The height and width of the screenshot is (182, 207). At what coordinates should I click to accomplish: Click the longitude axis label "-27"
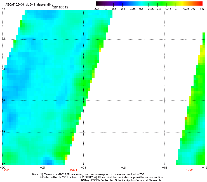pos(43,168)
